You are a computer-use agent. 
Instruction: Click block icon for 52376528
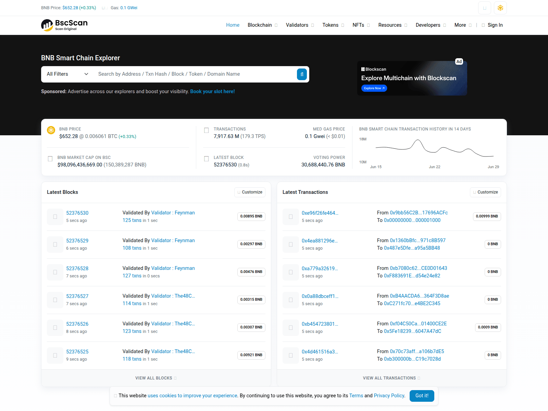pos(55,272)
